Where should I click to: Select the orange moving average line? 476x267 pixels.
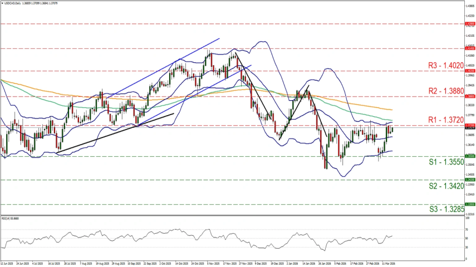pyautogui.click(x=390, y=105)
